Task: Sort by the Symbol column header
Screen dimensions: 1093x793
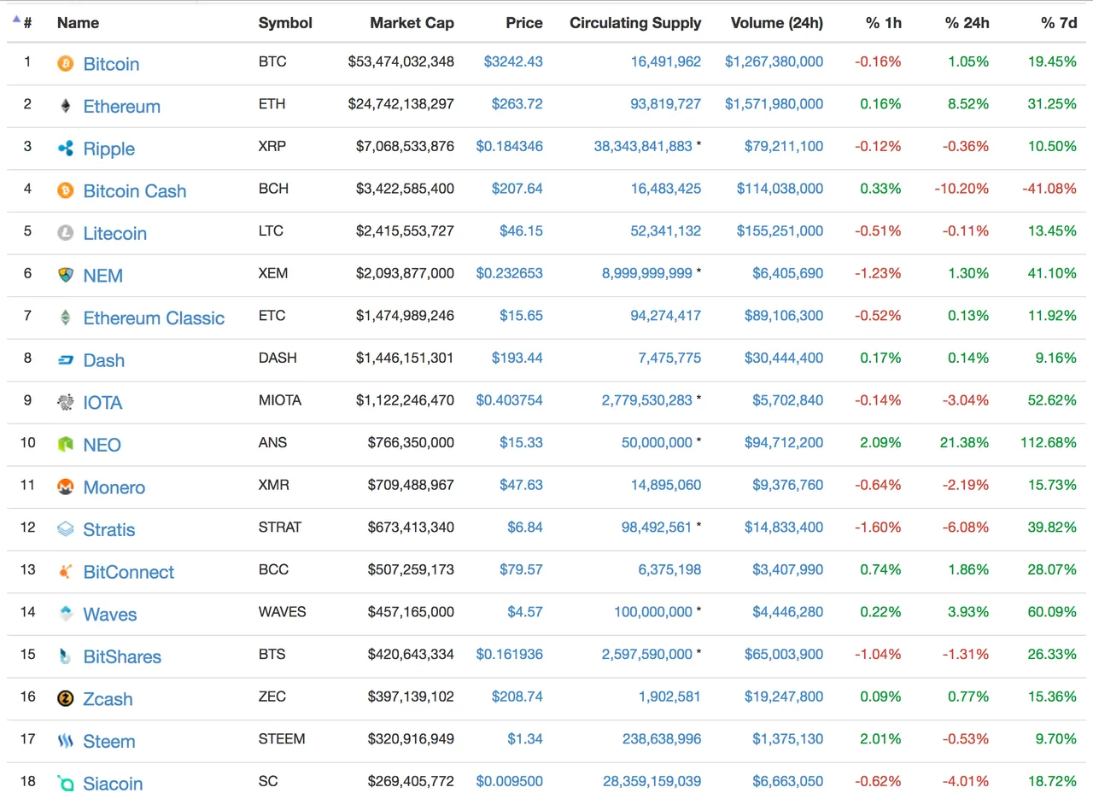Action: [285, 23]
